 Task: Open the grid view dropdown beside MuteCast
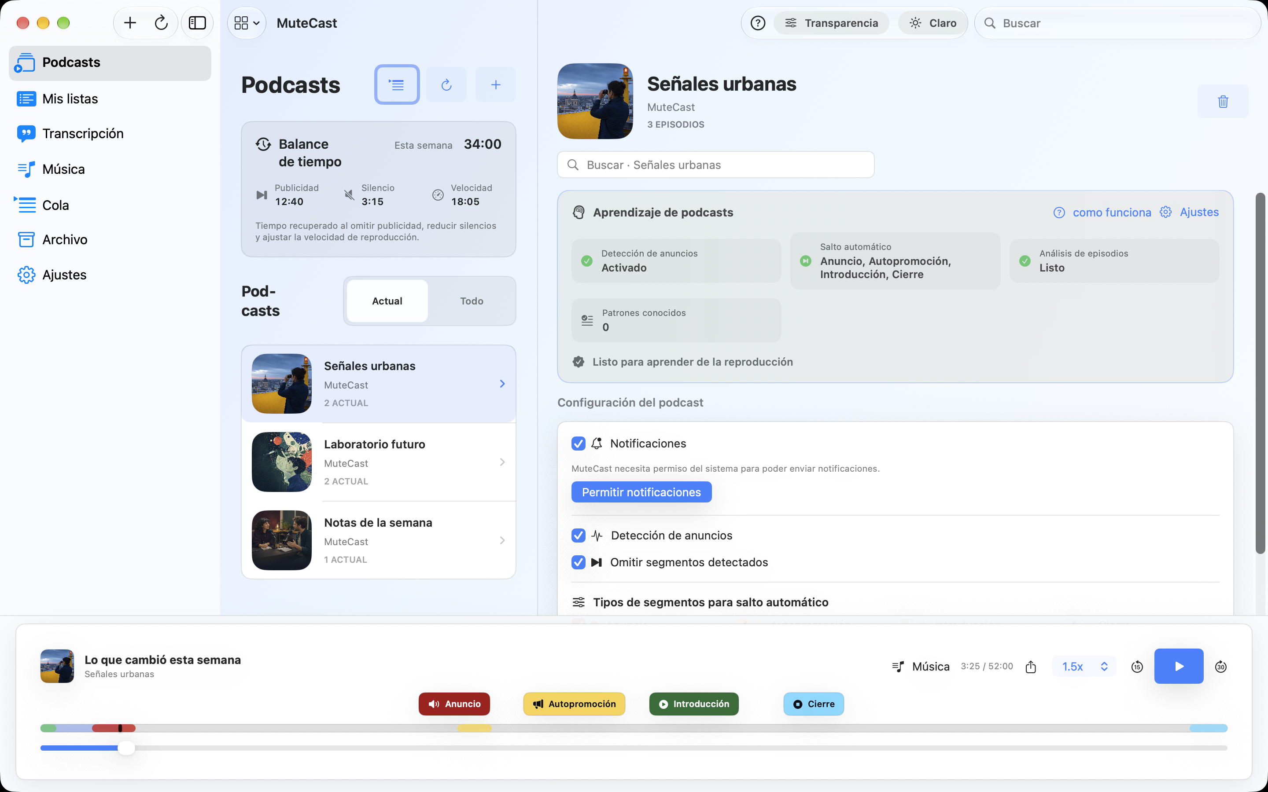click(247, 23)
